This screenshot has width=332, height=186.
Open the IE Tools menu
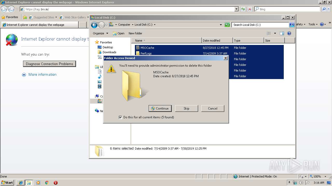point(313,24)
